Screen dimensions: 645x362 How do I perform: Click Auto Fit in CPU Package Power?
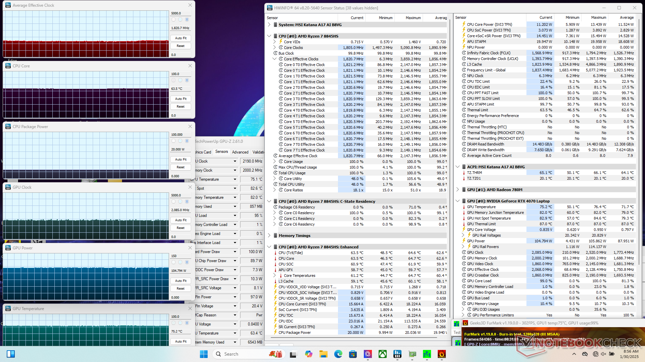click(181, 160)
